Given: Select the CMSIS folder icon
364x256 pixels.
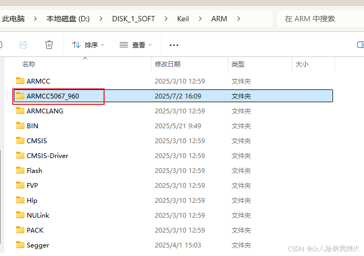Looking at the screenshot, I should [x=20, y=141].
